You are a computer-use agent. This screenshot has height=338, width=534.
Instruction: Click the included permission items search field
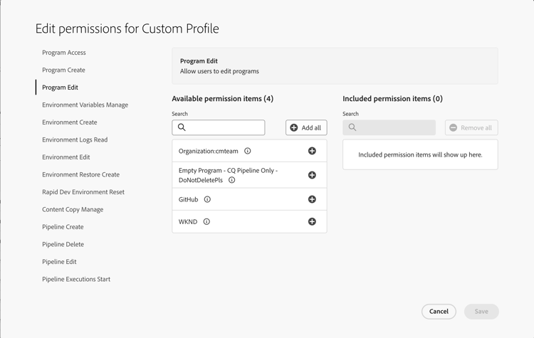click(394, 127)
